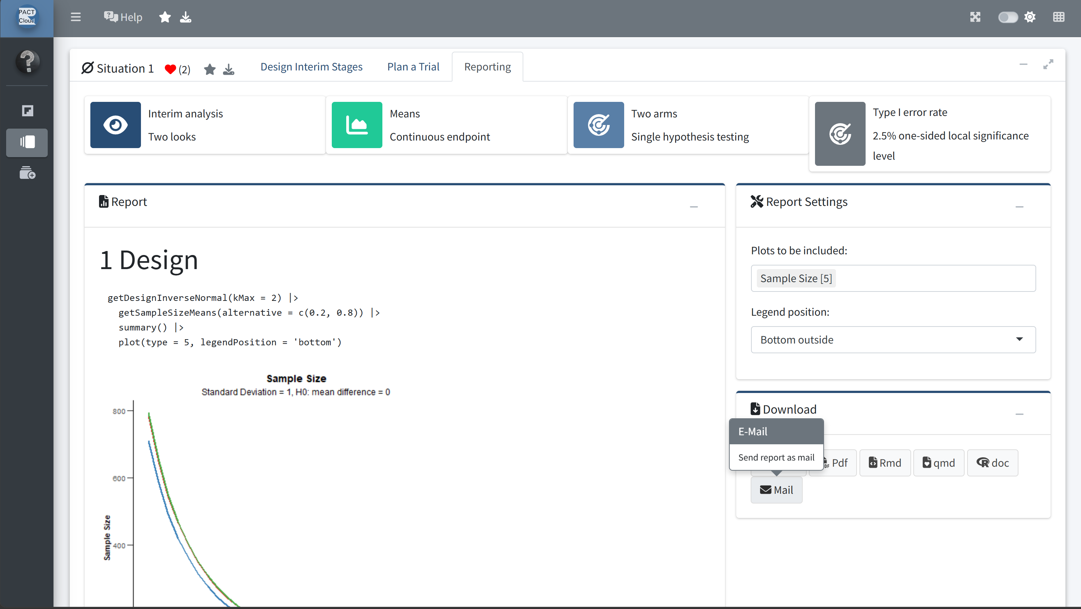Image resolution: width=1081 pixels, height=609 pixels.
Task: Click the download icon in the Situation 1 header
Action: click(228, 69)
